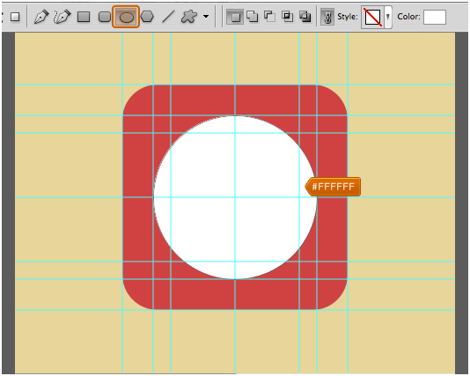Enable Intersect shape areas mode
The width and height of the screenshot is (470, 376).
(x=288, y=17)
